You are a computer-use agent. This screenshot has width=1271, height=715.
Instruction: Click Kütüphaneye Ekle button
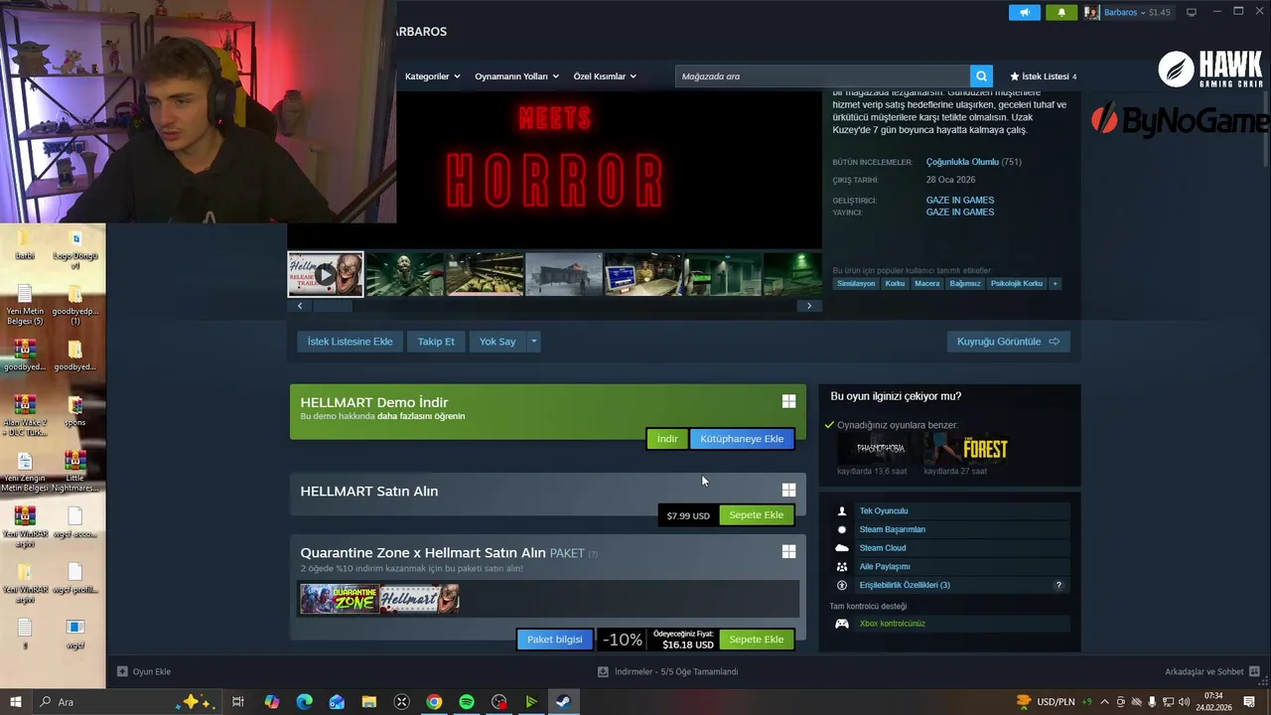coord(742,439)
